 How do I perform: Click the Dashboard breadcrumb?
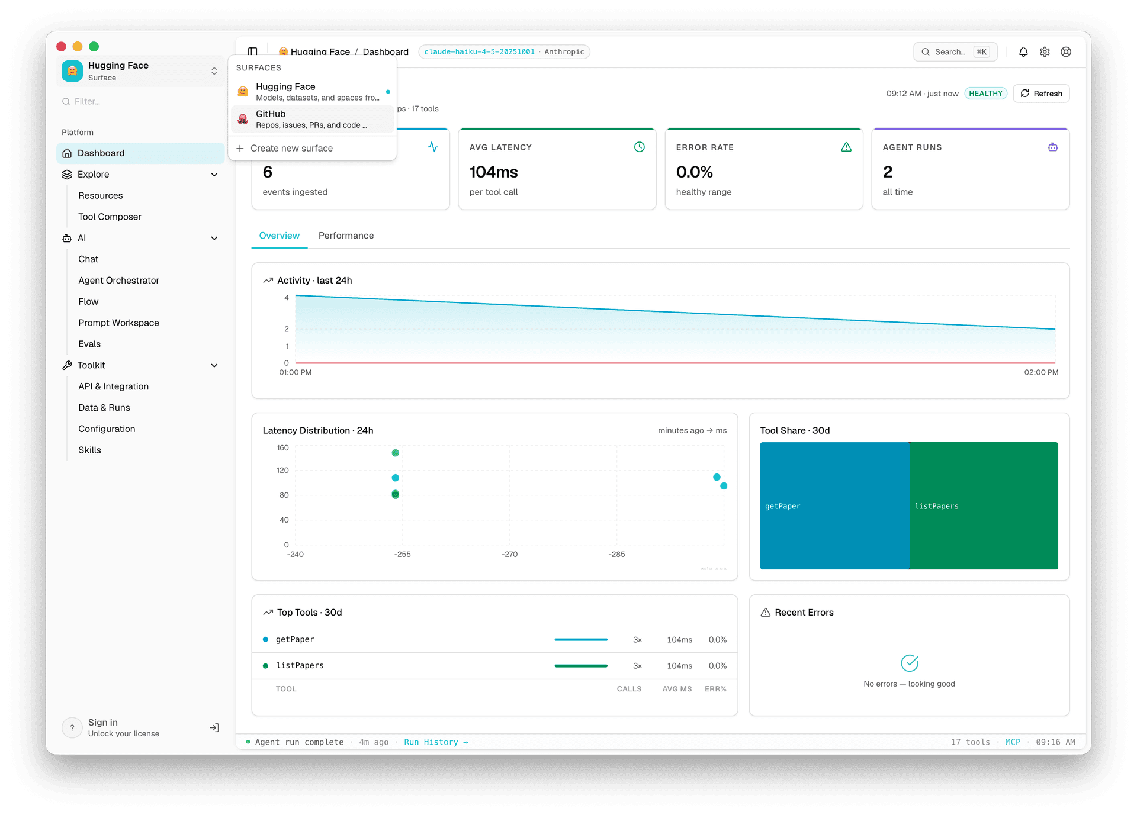click(x=386, y=52)
